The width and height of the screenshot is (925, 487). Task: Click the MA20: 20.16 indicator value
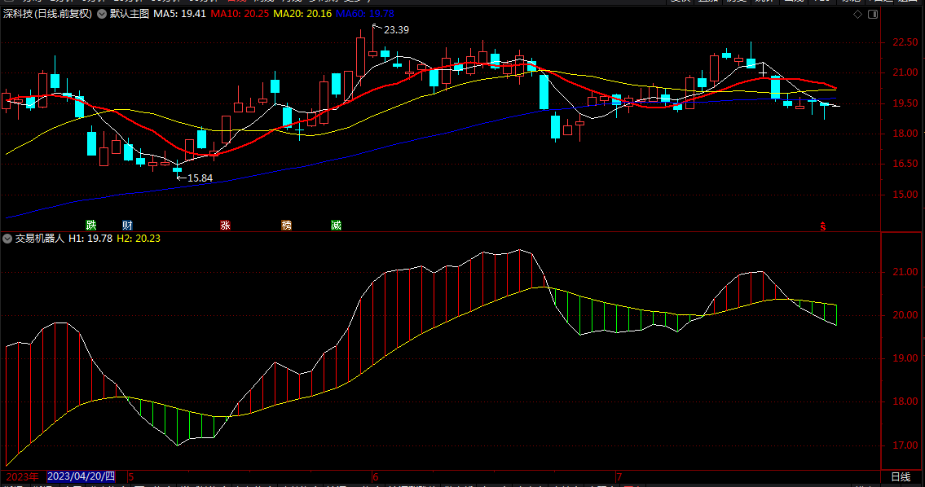point(302,14)
